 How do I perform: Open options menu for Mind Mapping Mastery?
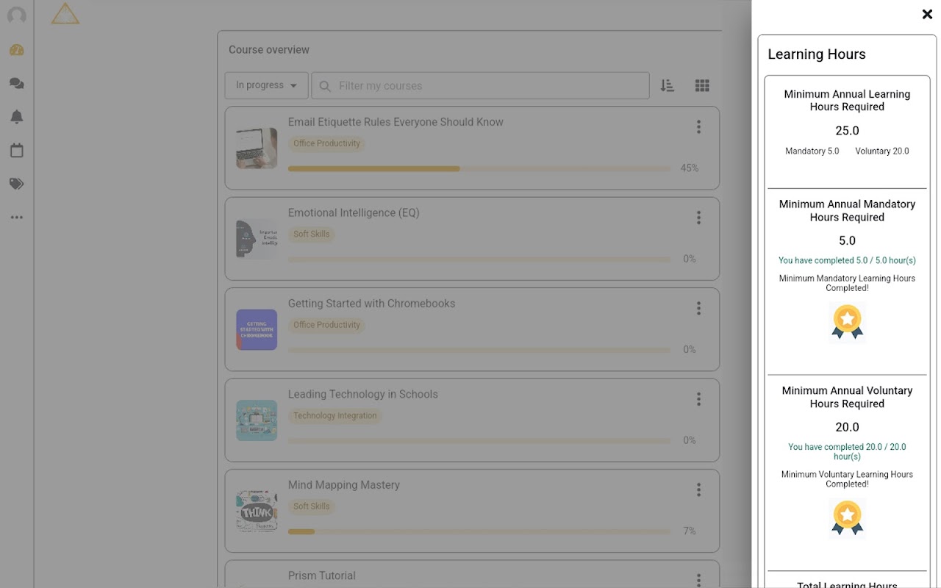click(698, 490)
